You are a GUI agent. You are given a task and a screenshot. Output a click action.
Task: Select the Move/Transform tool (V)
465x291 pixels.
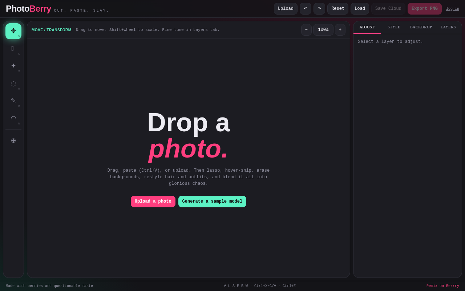click(13, 31)
